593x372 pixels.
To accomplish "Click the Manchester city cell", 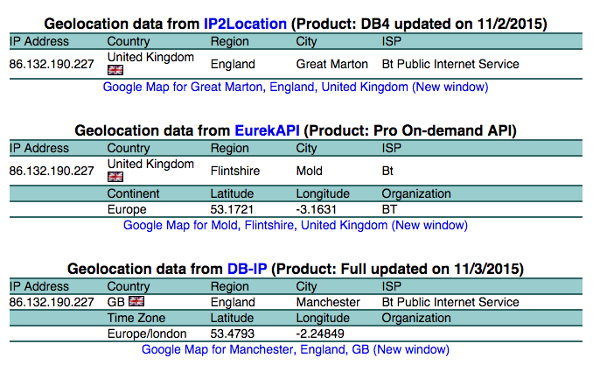I will click(328, 302).
